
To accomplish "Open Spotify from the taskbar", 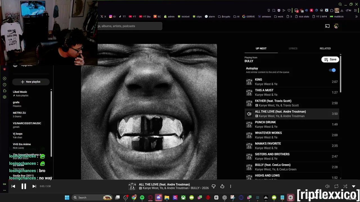I will click(x=142, y=198).
